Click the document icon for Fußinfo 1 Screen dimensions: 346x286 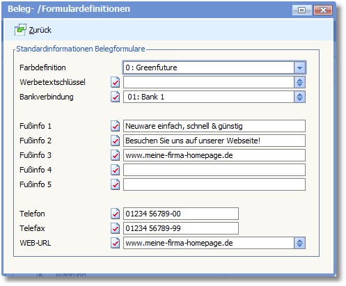tap(115, 126)
